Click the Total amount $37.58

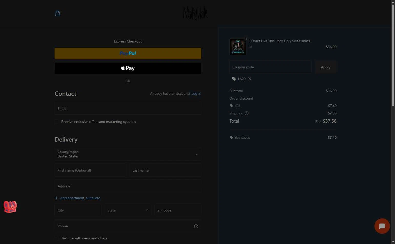pos(330,121)
